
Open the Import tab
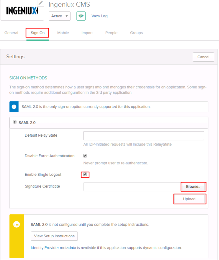[87, 33]
